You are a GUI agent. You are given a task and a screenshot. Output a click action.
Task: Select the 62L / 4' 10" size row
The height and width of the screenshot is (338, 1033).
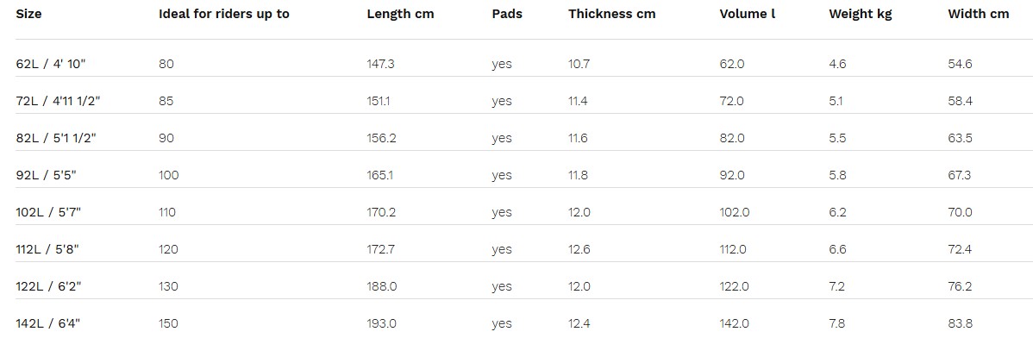point(516,64)
